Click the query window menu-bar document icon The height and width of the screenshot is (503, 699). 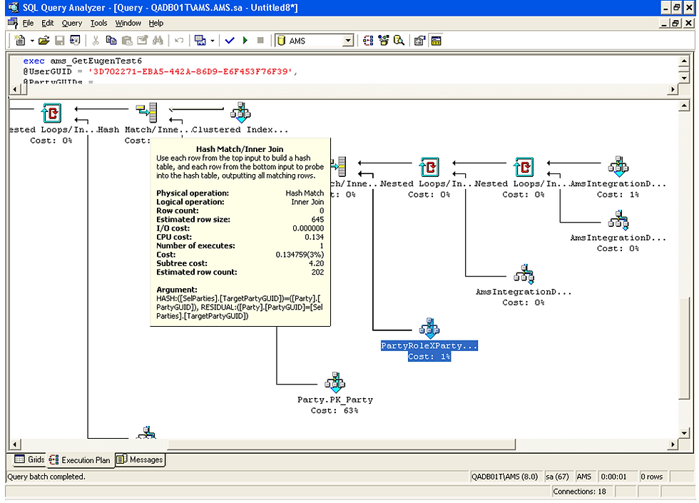tap(13, 23)
